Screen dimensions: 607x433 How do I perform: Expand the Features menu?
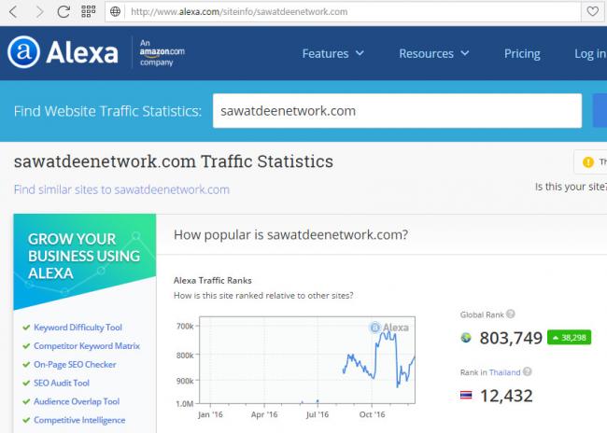pyautogui.click(x=333, y=53)
